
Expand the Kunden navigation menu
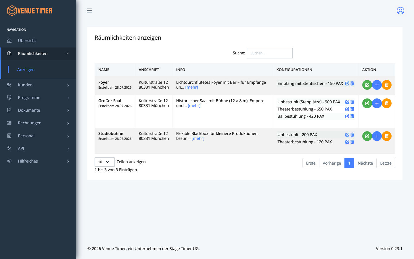[38, 85]
